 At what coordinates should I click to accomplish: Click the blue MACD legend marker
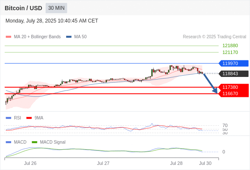[8, 142]
